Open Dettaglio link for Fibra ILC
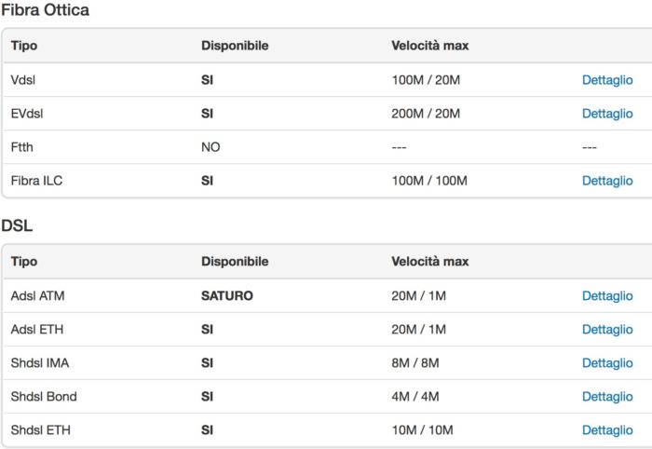 pos(607,181)
